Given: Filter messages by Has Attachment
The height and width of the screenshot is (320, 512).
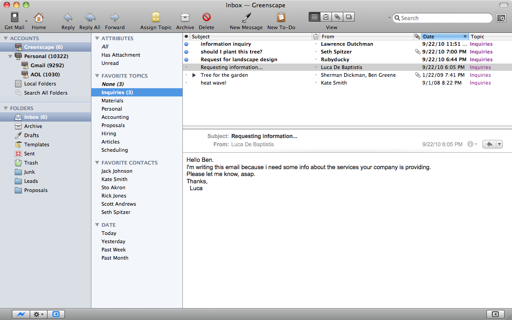Looking at the screenshot, I should point(121,55).
